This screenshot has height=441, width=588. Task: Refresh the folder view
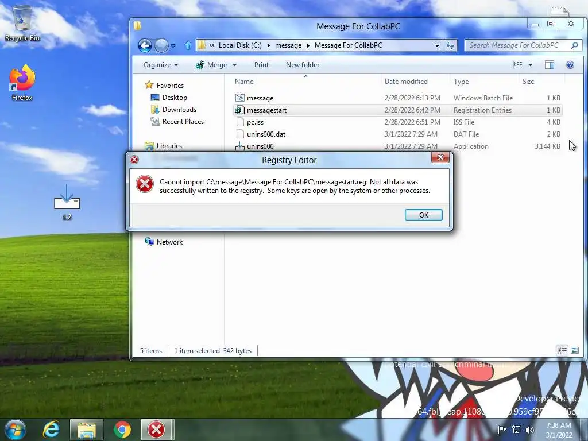[x=450, y=45]
